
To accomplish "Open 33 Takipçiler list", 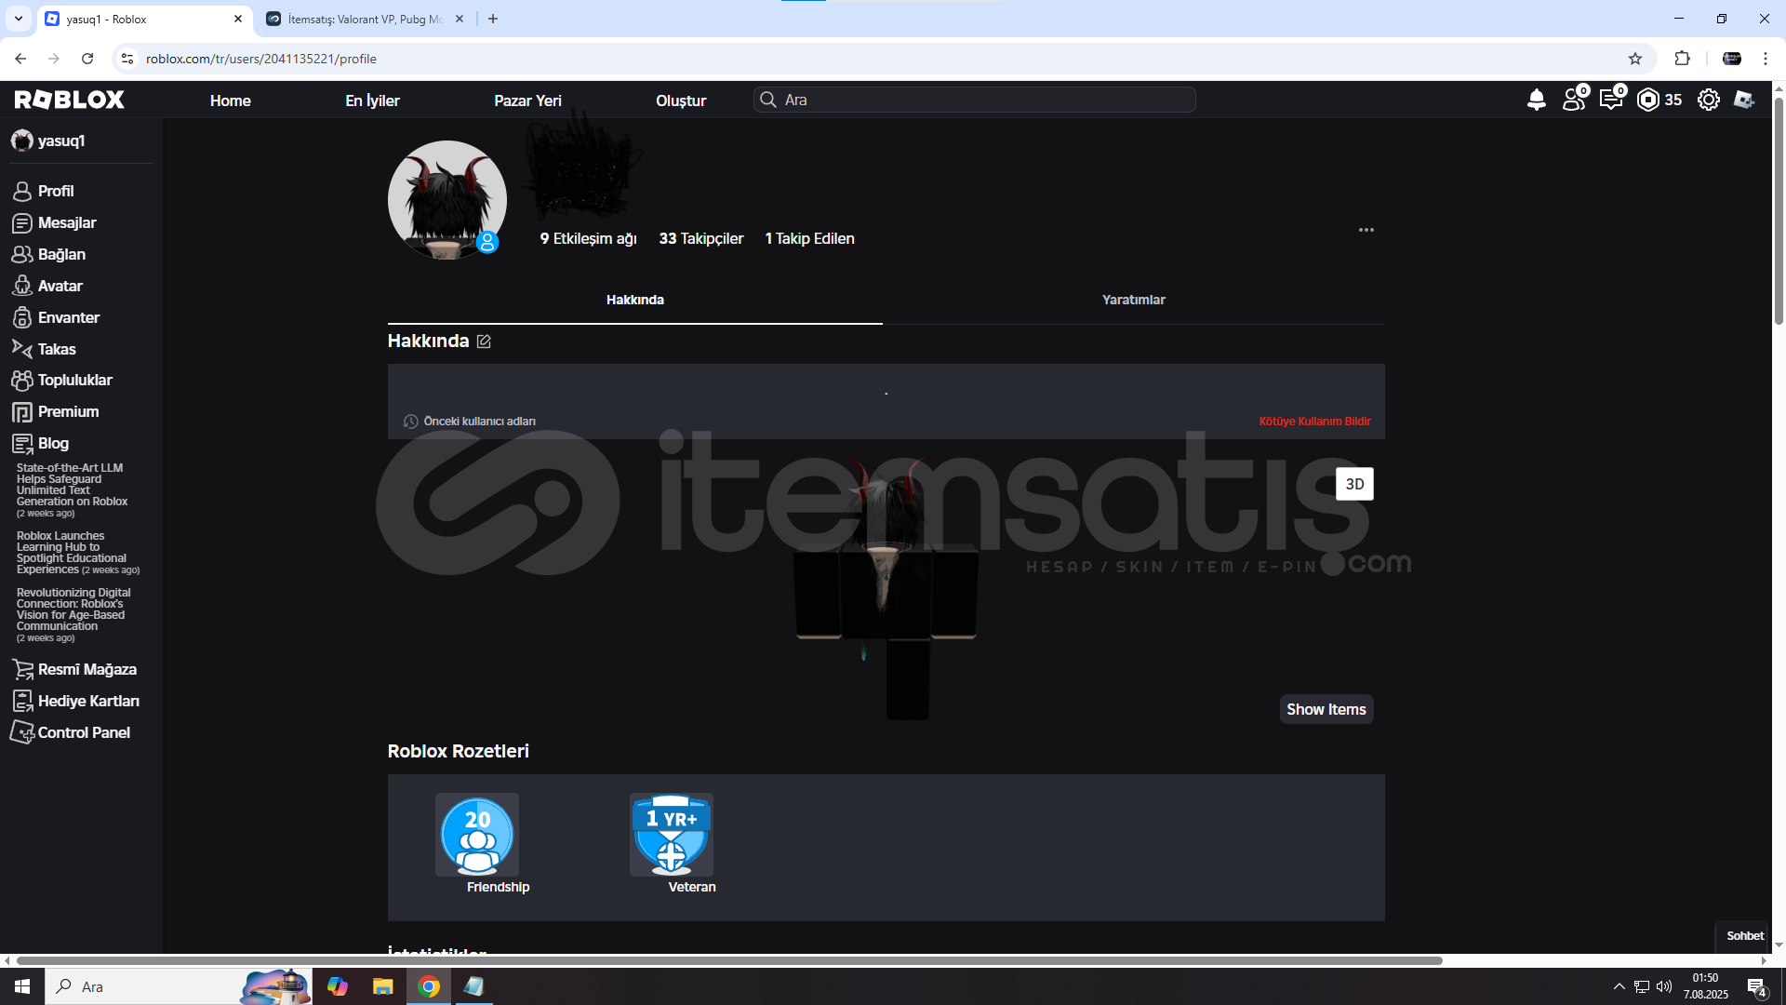I will click(701, 238).
